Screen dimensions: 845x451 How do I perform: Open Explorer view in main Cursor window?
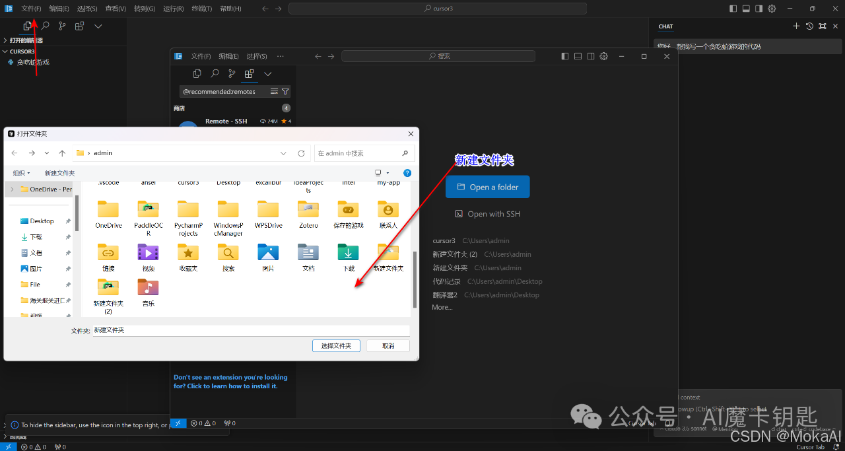tap(27, 26)
